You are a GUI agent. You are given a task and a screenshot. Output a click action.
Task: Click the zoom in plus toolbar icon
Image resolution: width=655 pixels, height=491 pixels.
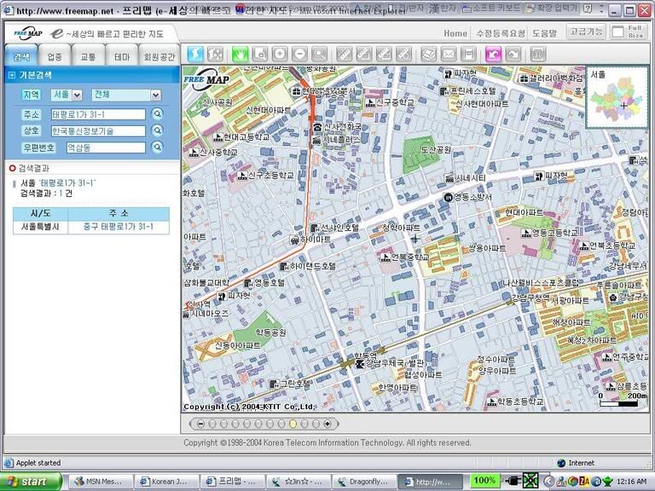click(280, 54)
